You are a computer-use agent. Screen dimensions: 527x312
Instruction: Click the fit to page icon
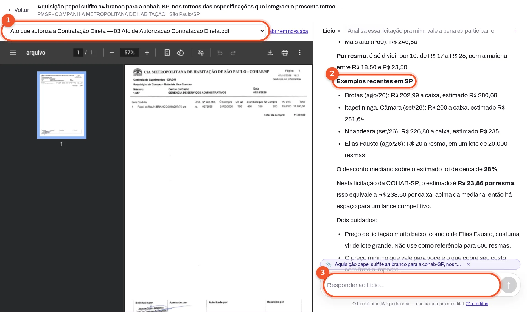tap(167, 53)
